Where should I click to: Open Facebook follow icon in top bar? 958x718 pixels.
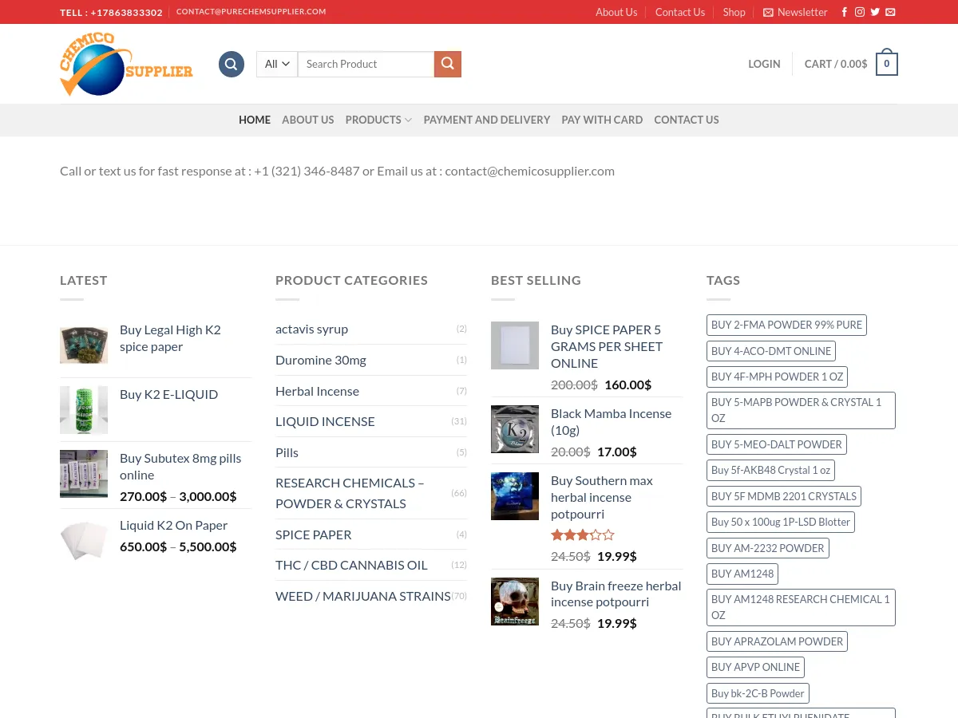coord(844,12)
